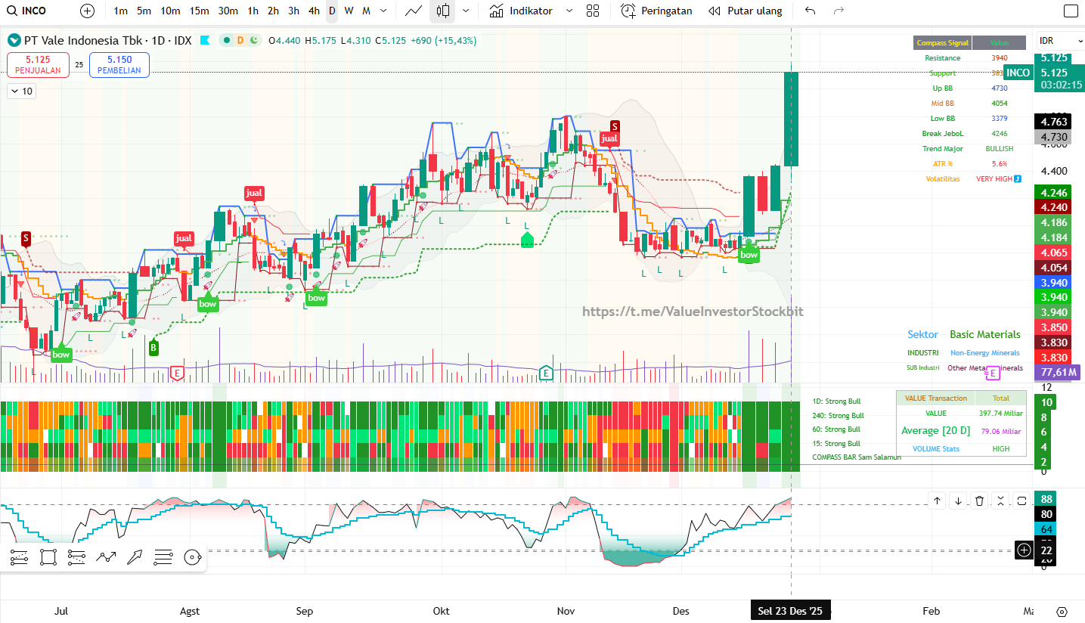Open the four-square indicator templates icon
This screenshot has width=1085, height=623.
593,11
